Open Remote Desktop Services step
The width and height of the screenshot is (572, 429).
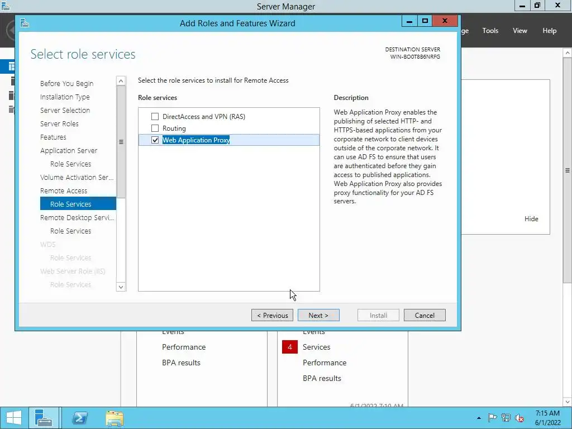click(x=77, y=217)
